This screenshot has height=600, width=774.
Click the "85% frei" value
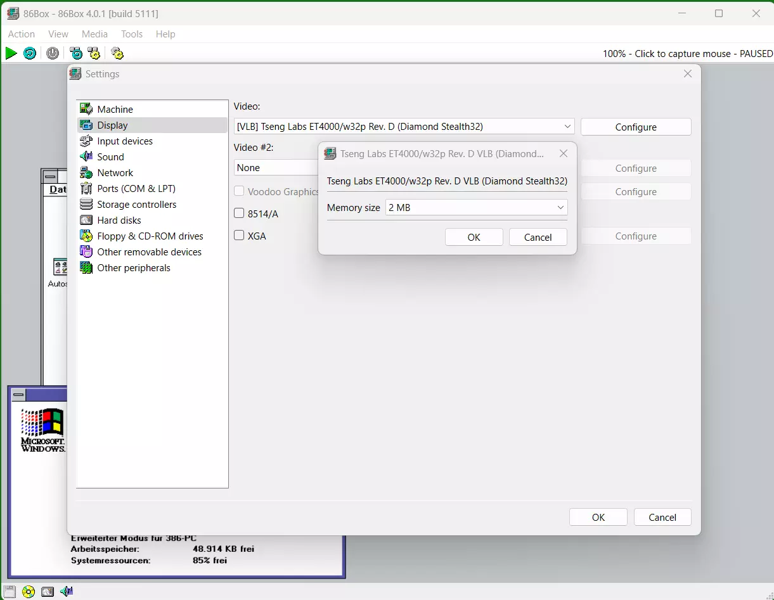coord(210,560)
